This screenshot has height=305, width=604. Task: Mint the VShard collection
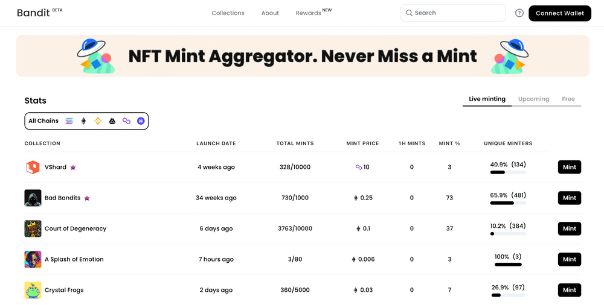570,168
